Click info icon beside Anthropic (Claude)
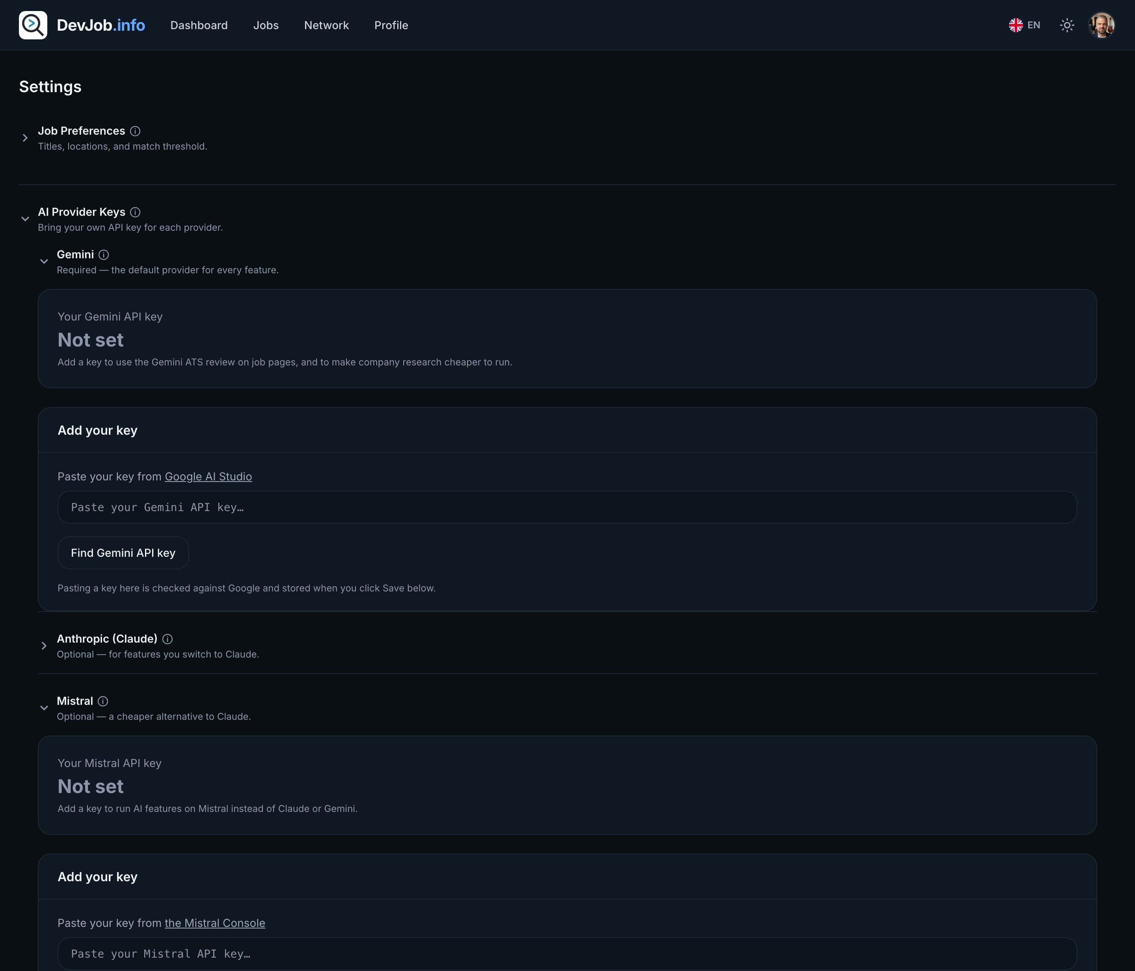This screenshot has width=1135, height=971. tap(167, 639)
